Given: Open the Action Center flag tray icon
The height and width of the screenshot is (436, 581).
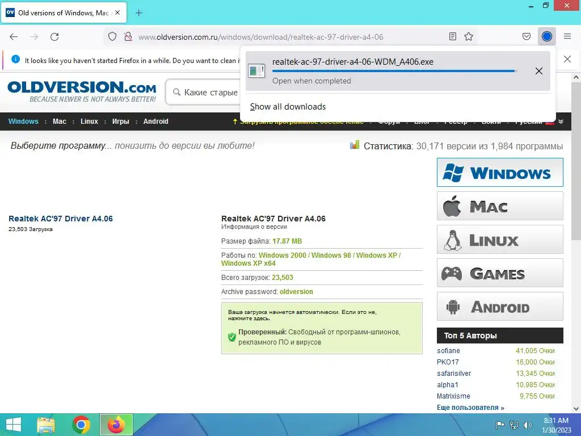Looking at the screenshot, I should (500, 425).
